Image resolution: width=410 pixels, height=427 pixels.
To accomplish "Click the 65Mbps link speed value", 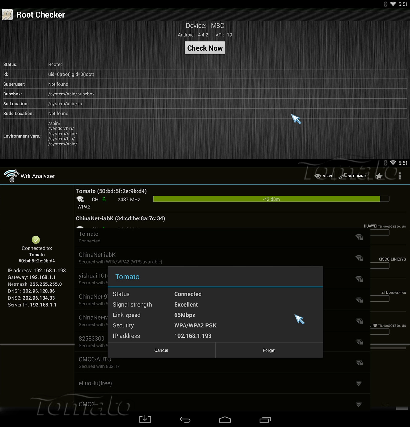I will point(184,315).
